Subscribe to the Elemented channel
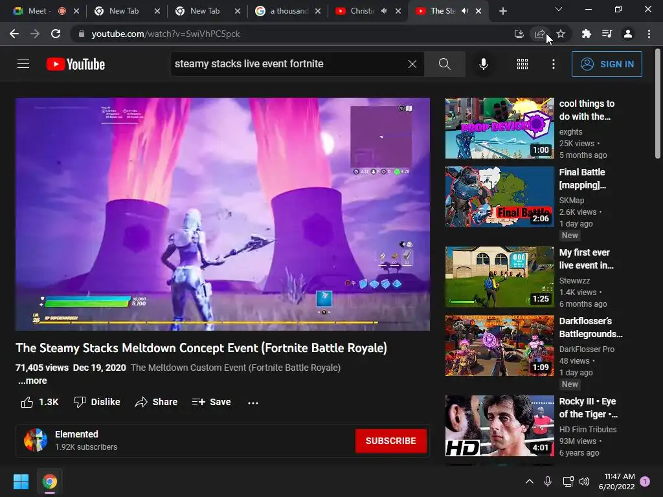 click(390, 441)
